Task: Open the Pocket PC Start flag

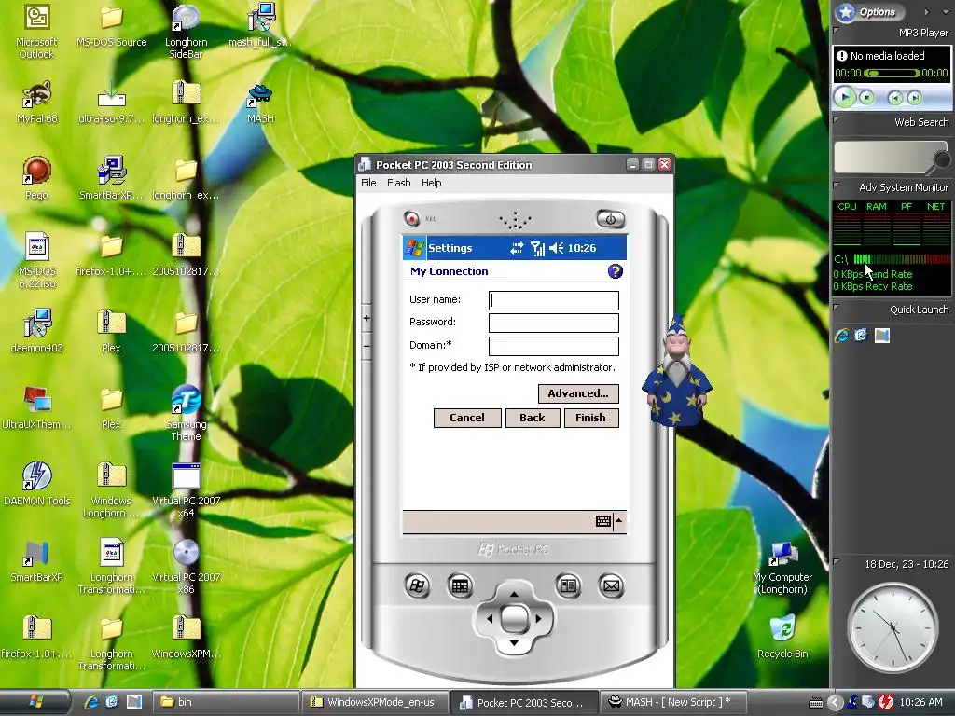Action: 415,248
